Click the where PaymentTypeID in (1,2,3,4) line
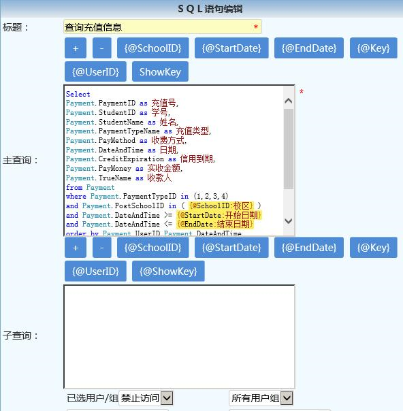Viewport: 403px width, 411px height. point(147,196)
